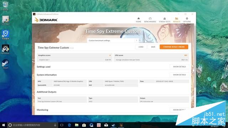228x128 pixels.
Task: Open the Benchmarks tab
Action: pos(150,20)
